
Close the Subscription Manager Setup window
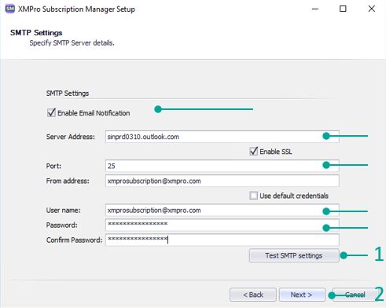[x=372, y=9]
